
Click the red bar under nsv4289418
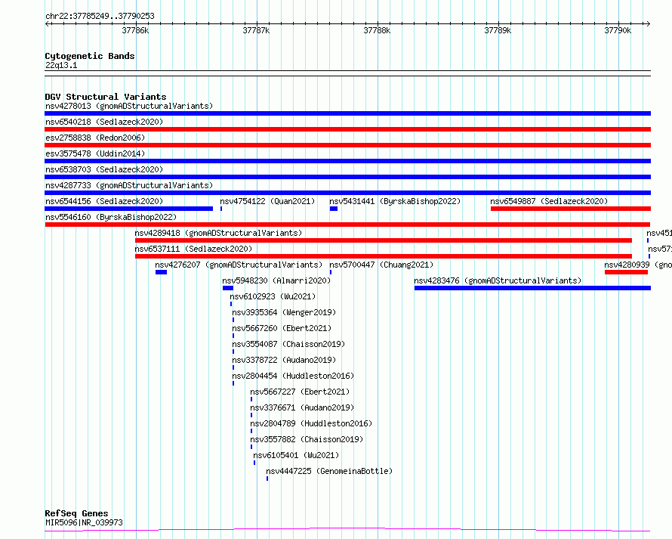click(384, 240)
